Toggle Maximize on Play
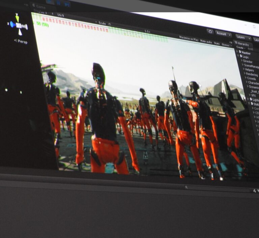Screen dimensions: 259x238 pyautogui.click(x=189, y=38)
